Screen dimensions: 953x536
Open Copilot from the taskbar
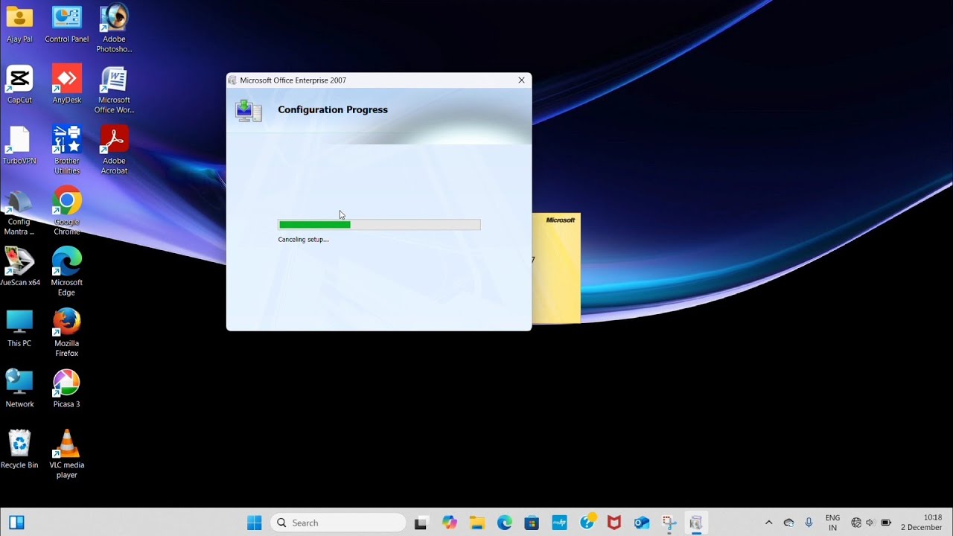449,523
